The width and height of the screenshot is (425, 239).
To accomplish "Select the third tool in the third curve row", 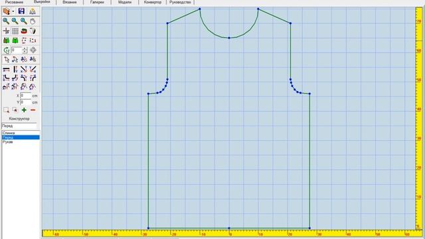I will tap(24, 87).
